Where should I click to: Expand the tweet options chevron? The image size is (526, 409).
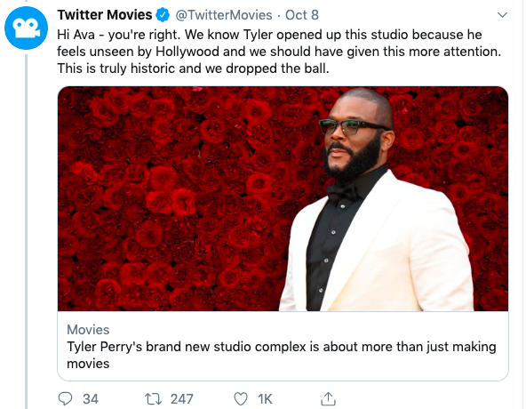[x=502, y=15]
